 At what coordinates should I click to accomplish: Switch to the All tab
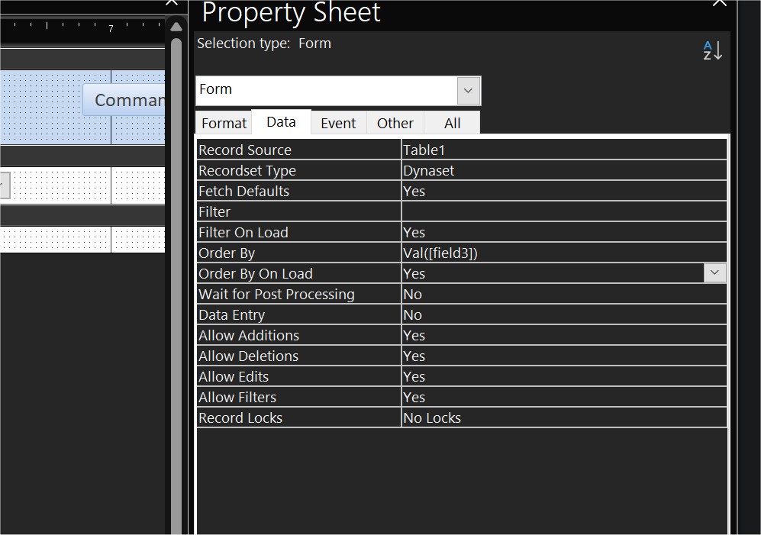pyautogui.click(x=451, y=122)
